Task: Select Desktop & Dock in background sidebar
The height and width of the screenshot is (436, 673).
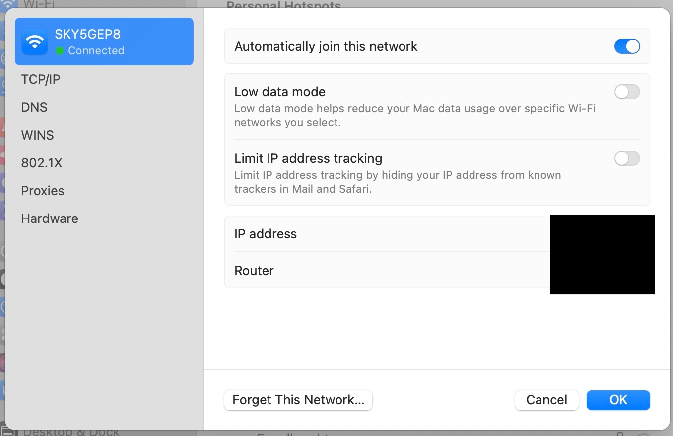Action: (x=71, y=432)
